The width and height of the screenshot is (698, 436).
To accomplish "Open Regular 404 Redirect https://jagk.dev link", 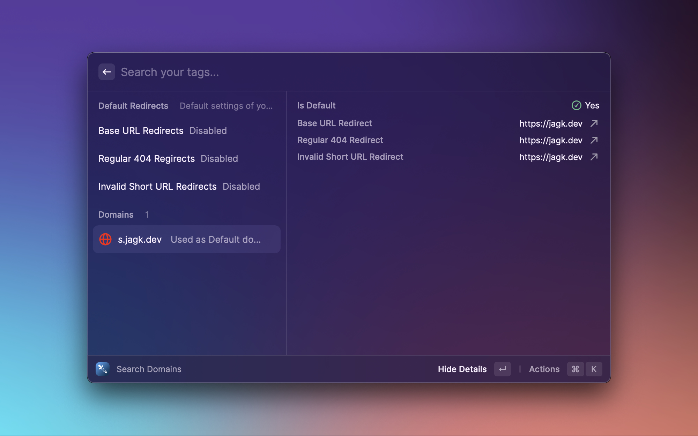I will tap(551, 140).
